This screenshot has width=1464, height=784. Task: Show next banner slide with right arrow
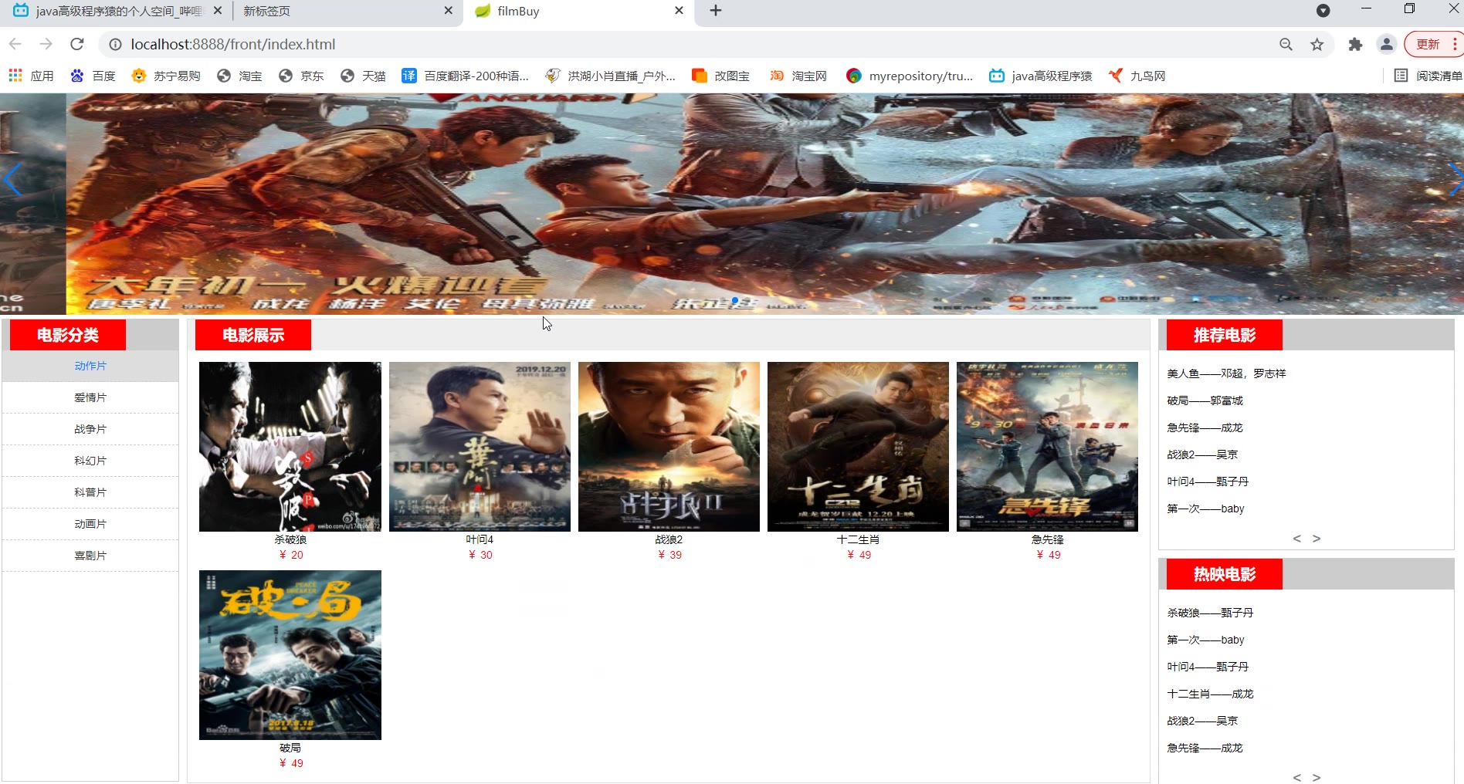(1455, 179)
